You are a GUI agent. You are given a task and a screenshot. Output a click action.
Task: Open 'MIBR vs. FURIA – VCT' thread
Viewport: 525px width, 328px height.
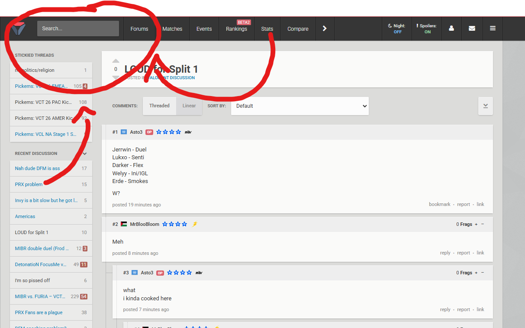[51, 296]
